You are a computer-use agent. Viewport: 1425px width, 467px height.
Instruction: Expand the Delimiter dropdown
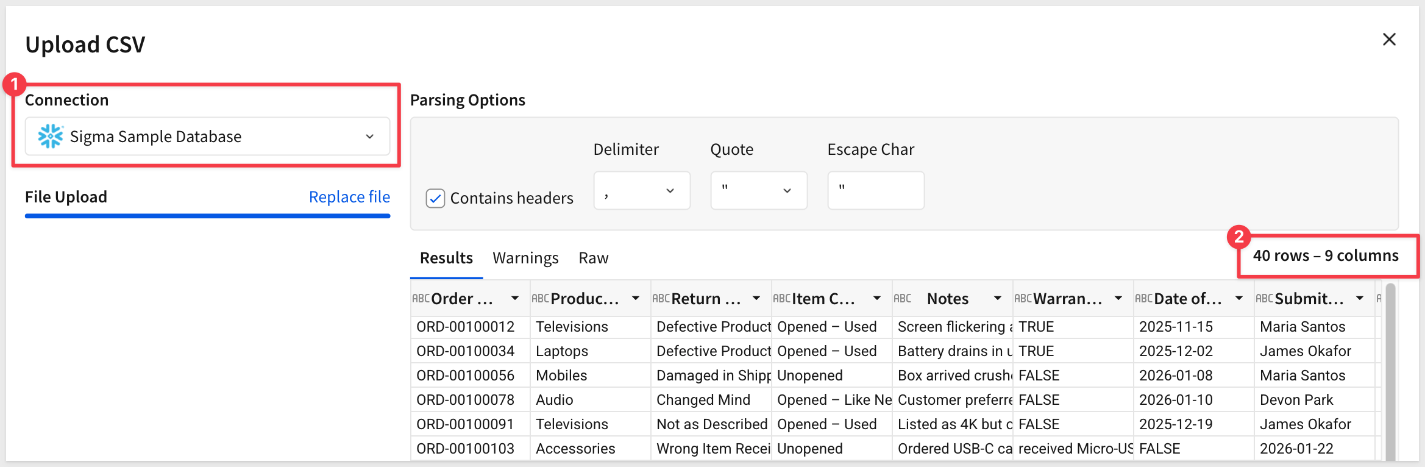point(641,191)
